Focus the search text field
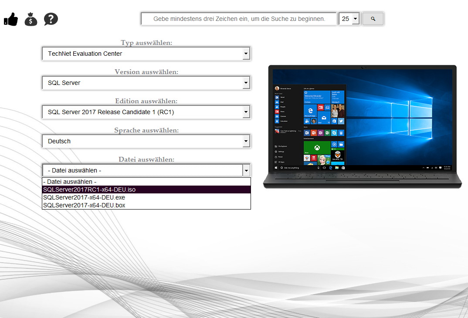The width and height of the screenshot is (468, 318). click(239, 19)
